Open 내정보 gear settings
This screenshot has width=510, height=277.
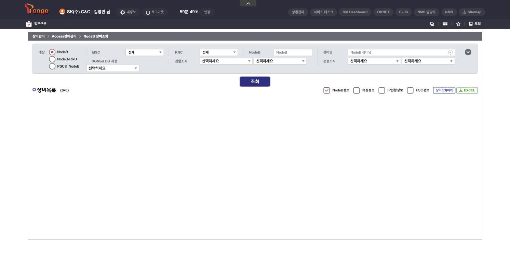[127, 12]
